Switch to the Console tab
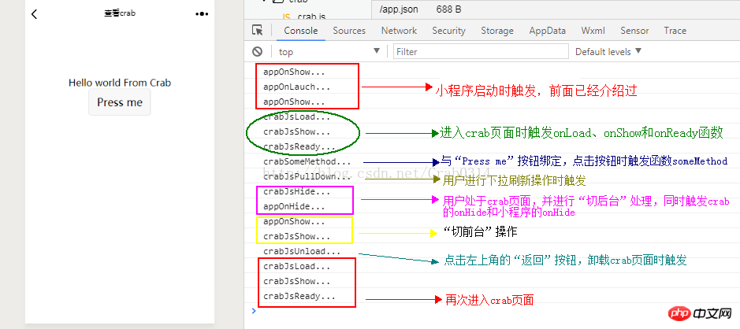 pos(300,30)
